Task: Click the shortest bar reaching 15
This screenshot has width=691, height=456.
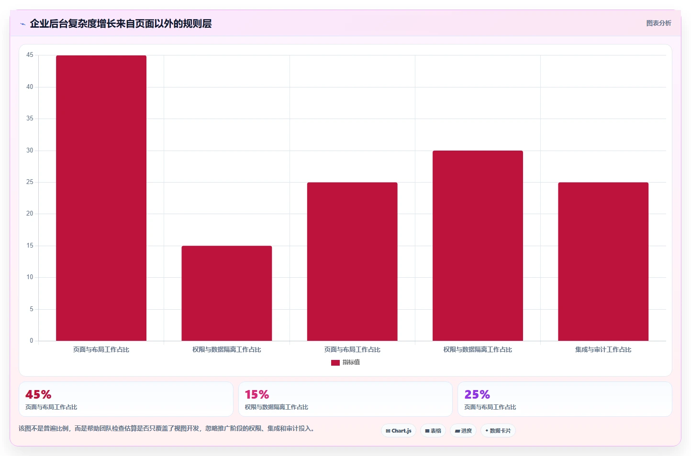Action: 227,293
